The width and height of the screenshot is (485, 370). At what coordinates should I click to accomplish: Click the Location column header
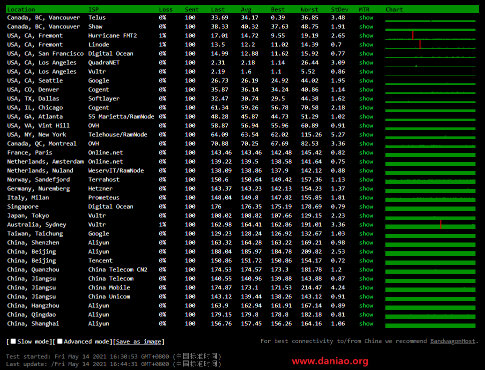[21, 9]
